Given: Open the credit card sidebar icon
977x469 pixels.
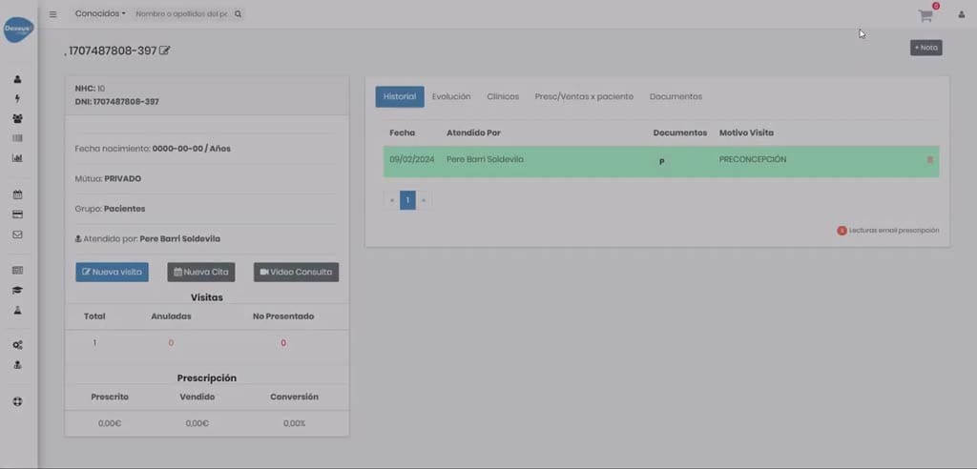Looking at the screenshot, I should [x=17, y=214].
